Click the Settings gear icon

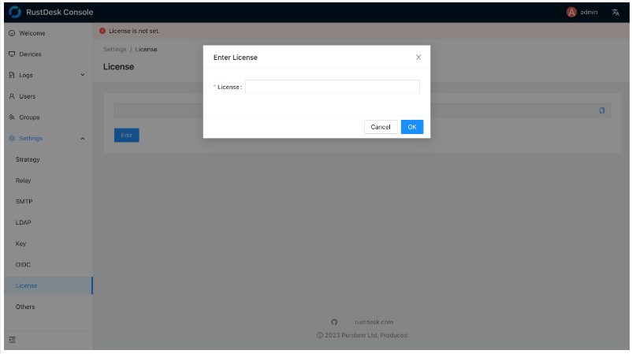click(12, 138)
